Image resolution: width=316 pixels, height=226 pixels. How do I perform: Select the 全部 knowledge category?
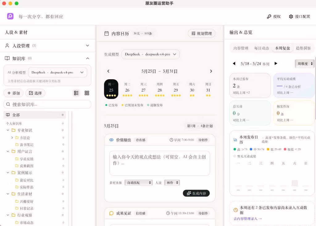point(35,115)
